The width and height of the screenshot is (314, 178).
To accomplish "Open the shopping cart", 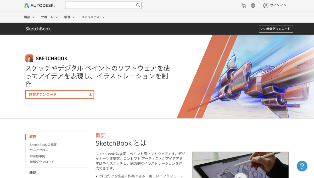I will point(244,5).
